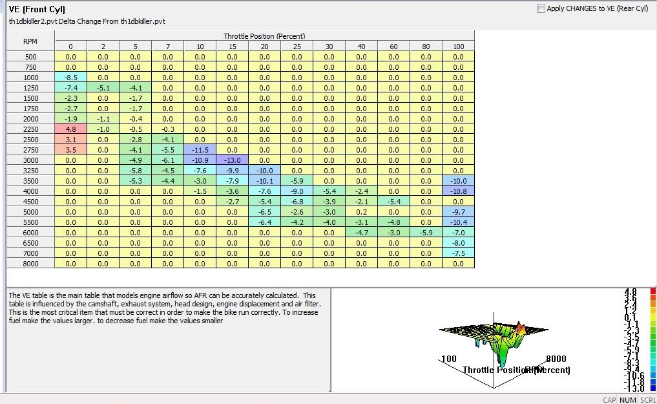657x404 pixels.
Task: Enable Apply CHANGES to VE (Rear Cyl) checkbox
Action: [x=541, y=9]
